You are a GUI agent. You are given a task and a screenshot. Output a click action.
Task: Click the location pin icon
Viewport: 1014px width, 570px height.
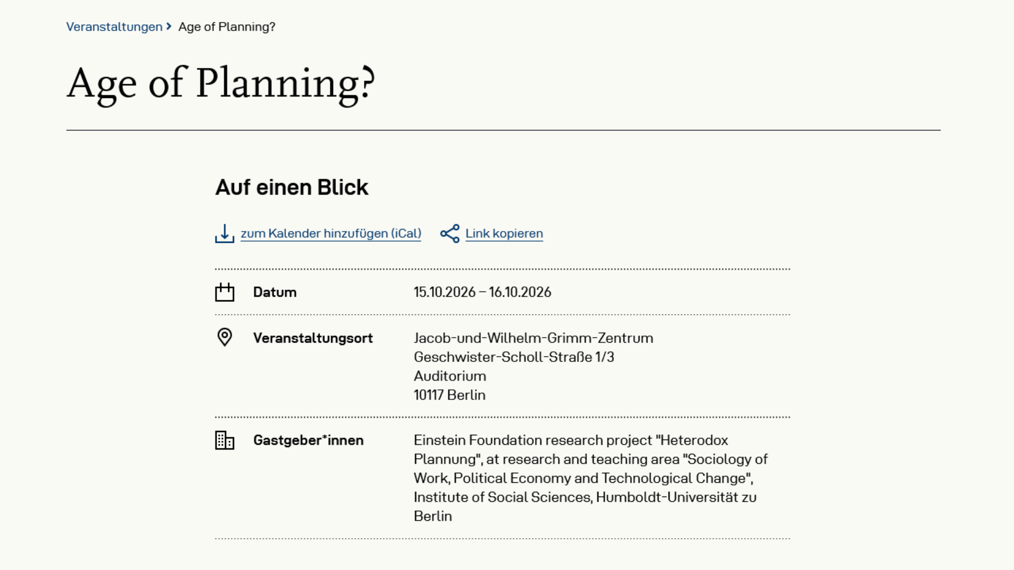coord(224,337)
